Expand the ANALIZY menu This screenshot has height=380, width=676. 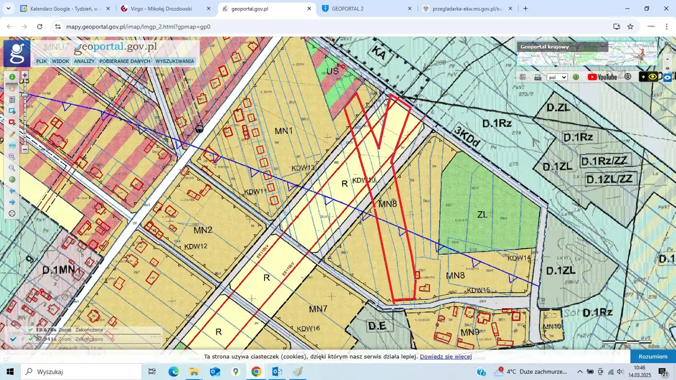(x=84, y=61)
